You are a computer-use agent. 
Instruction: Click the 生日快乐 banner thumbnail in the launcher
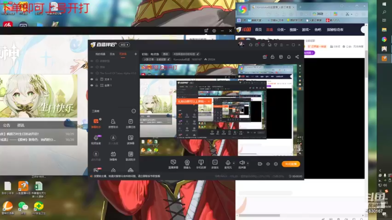coord(39,96)
